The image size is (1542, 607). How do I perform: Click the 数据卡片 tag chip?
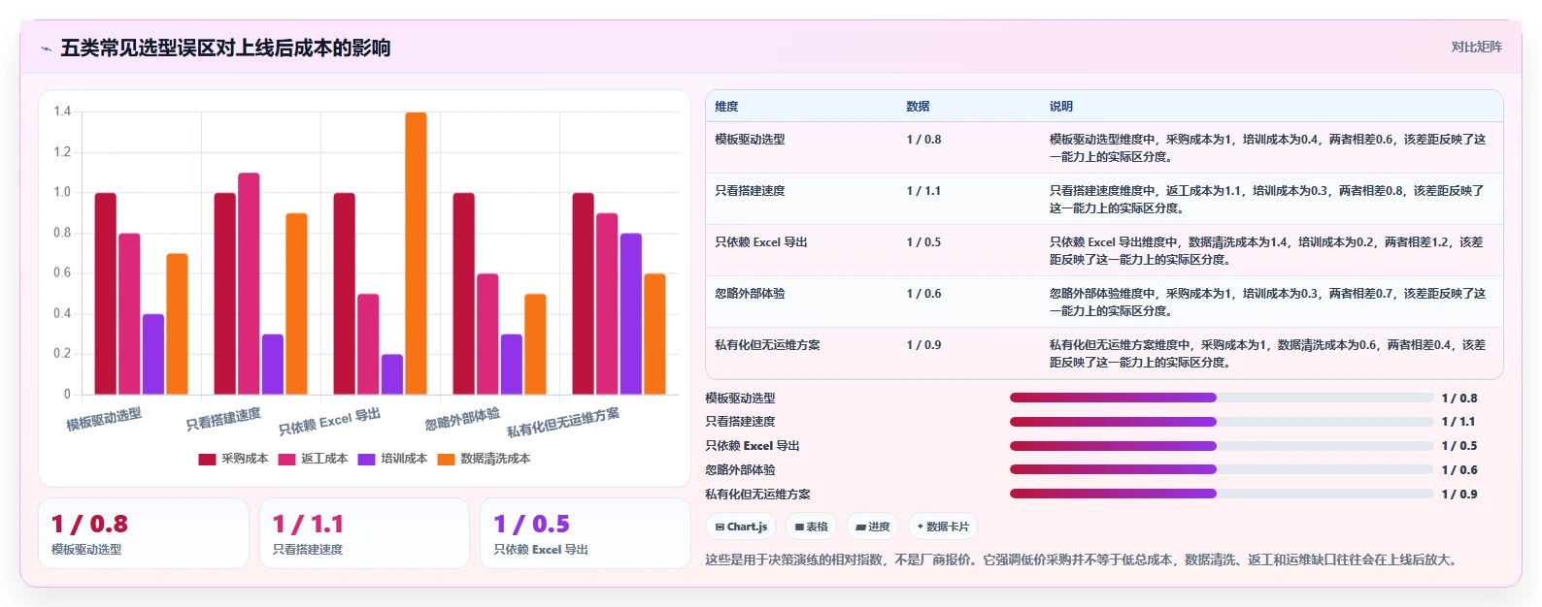(943, 527)
